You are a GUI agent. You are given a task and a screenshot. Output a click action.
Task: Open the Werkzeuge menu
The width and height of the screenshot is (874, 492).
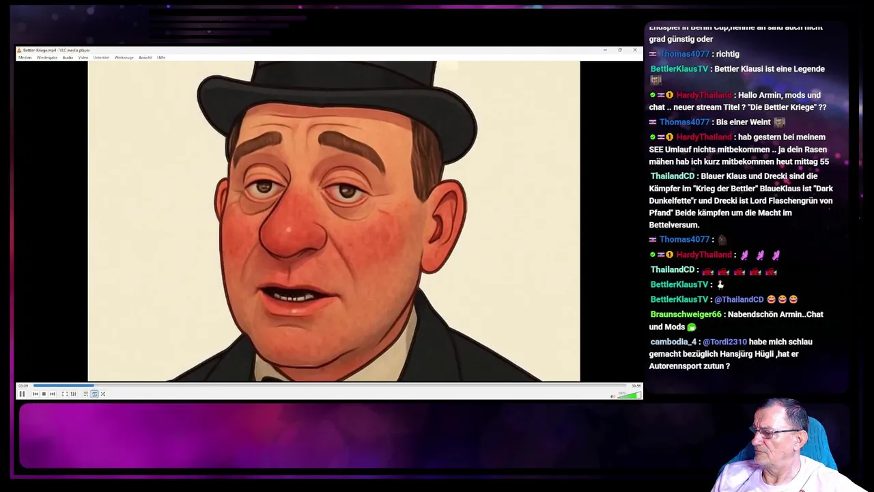124,57
